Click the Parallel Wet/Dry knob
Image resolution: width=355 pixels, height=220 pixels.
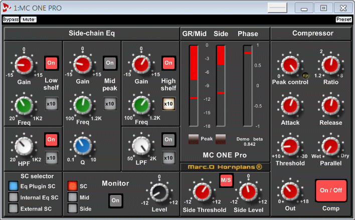[331, 146]
